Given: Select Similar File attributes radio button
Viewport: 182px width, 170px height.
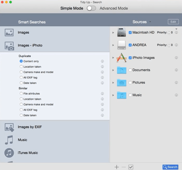Looking at the screenshot, I should click(x=21, y=93).
